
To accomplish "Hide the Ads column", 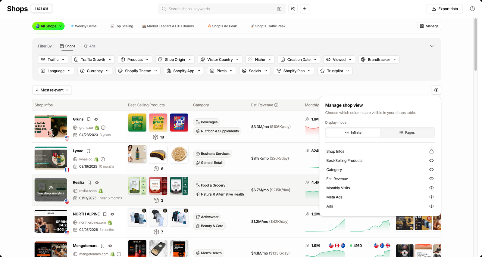I will pyautogui.click(x=431, y=206).
